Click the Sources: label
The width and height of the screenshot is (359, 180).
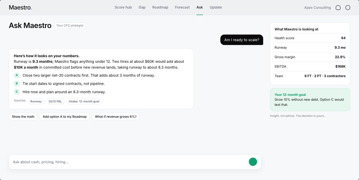[x=20, y=101]
